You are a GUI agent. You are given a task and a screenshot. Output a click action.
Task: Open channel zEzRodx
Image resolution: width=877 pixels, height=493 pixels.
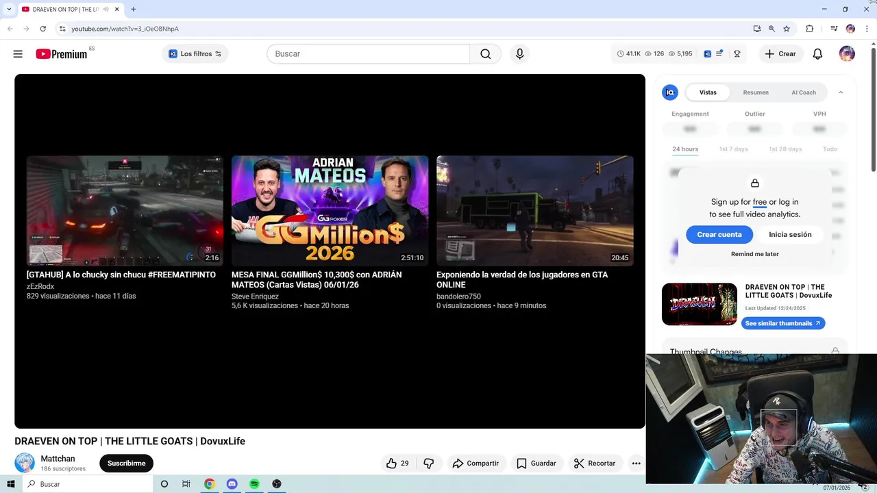(40, 286)
